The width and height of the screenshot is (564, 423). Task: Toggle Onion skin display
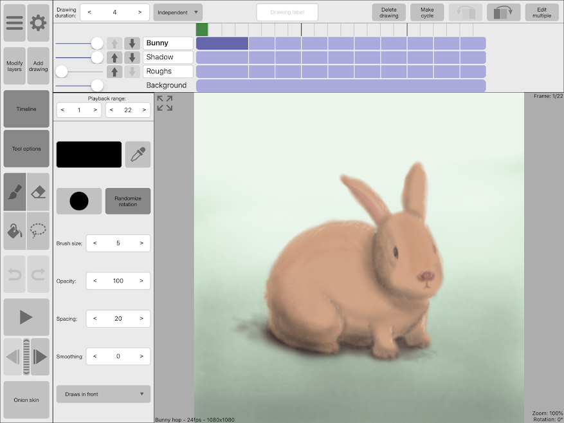tap(26, 399)
